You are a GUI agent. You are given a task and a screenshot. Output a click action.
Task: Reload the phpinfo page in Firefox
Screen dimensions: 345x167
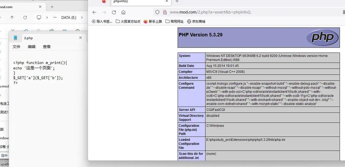(x=114, y=12)
